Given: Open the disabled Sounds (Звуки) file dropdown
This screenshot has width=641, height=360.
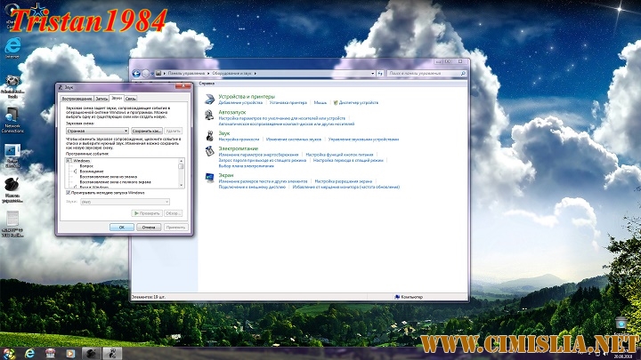Looking at the screenshot, I should coord(125,202).
